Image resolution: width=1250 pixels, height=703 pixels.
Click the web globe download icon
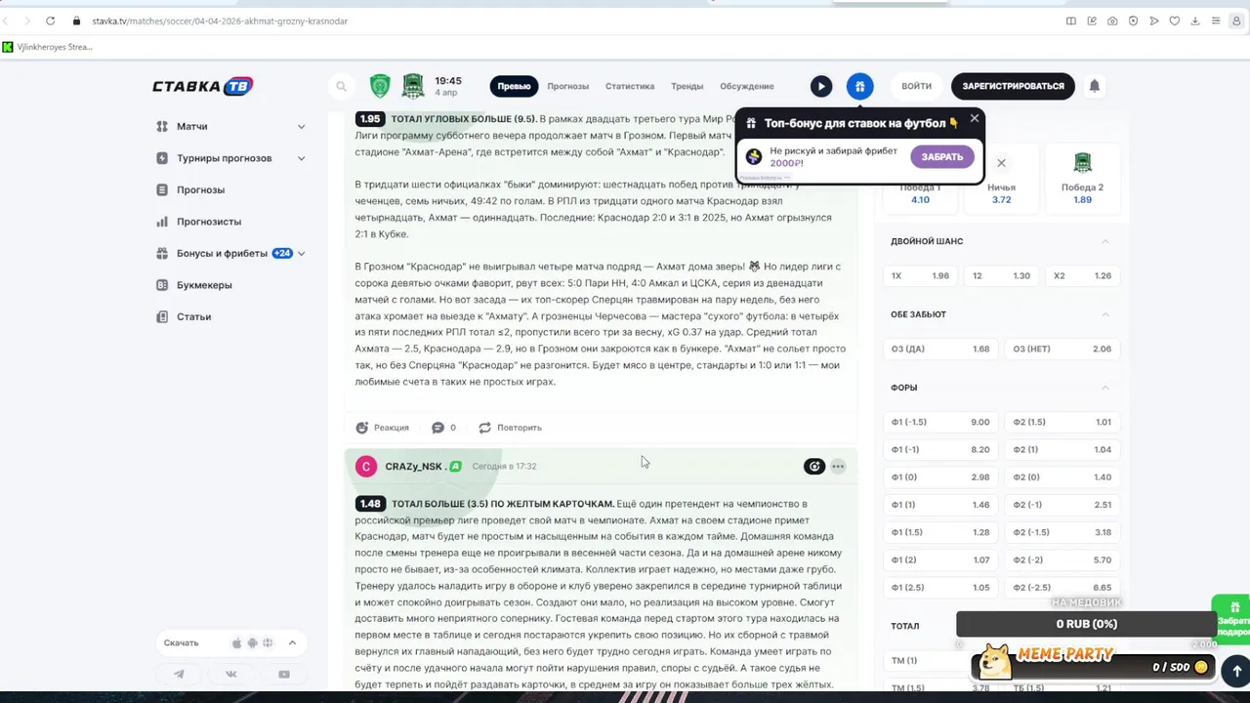(x=269, y=642)
